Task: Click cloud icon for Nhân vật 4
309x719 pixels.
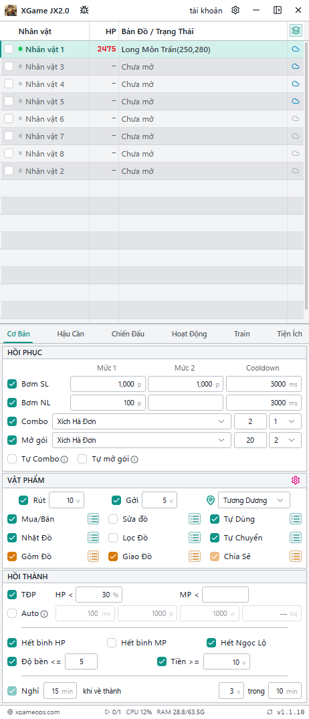Action: coord(296,84)
